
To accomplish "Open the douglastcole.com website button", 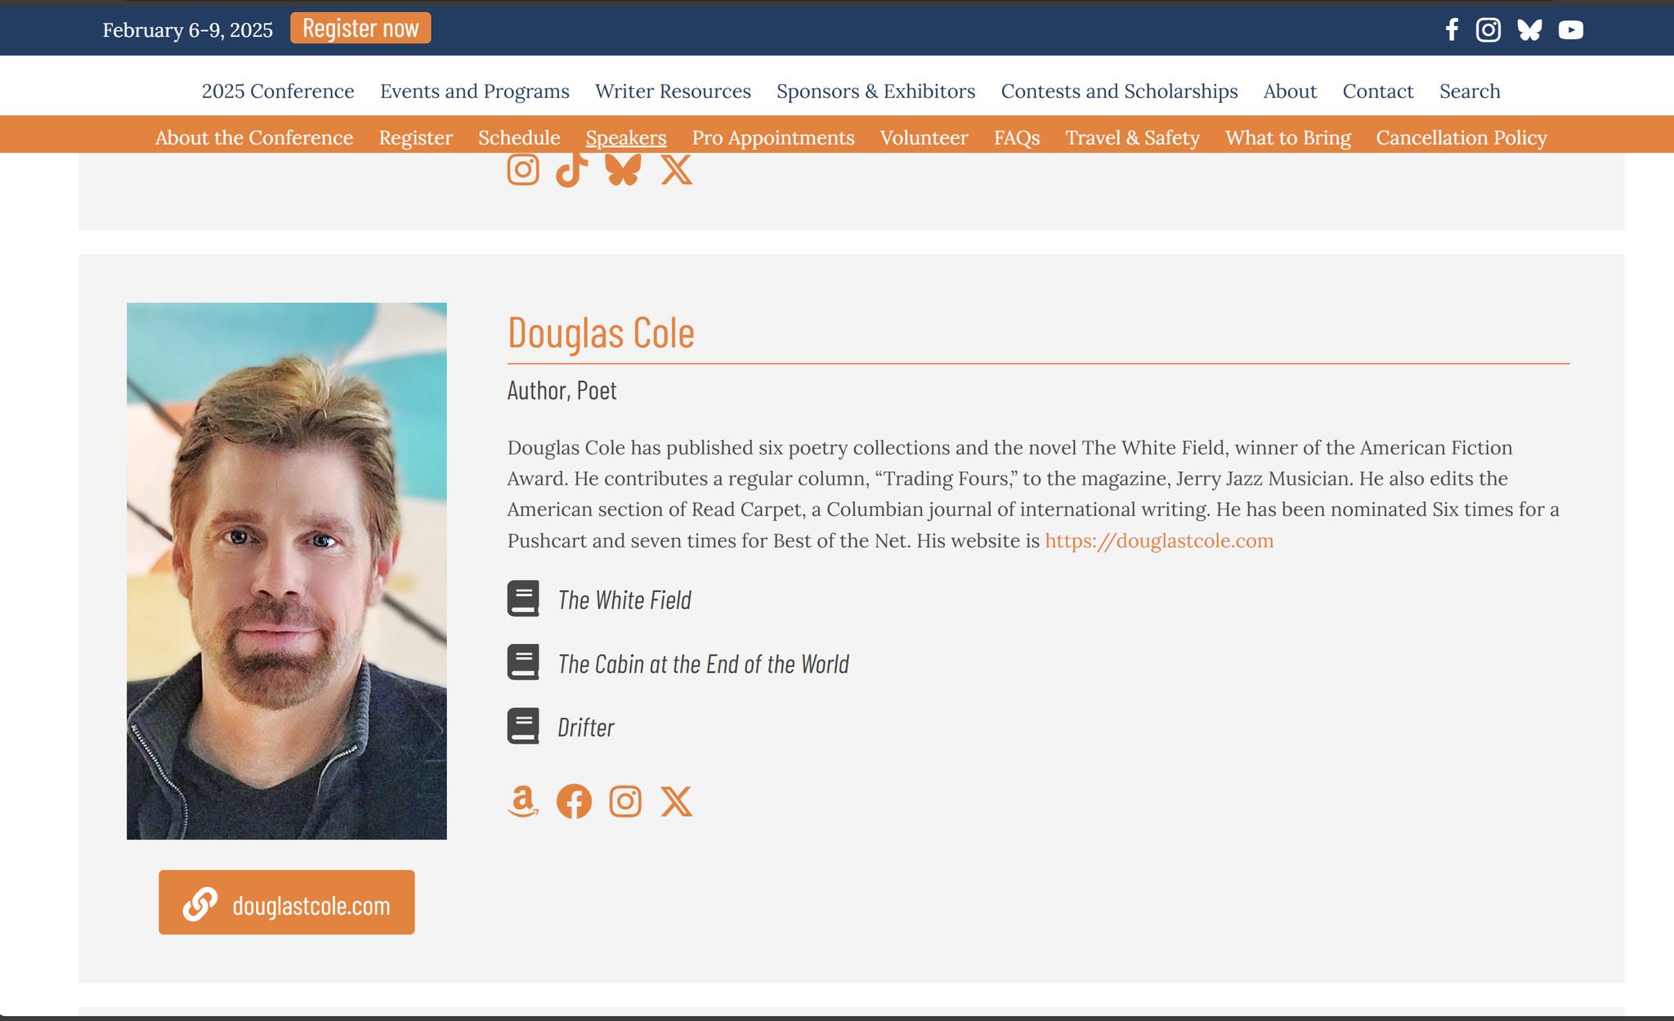I will pos(287,902).
